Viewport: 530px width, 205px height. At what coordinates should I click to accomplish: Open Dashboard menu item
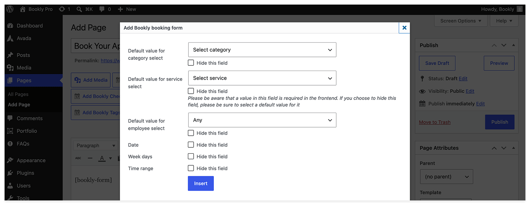34,26
